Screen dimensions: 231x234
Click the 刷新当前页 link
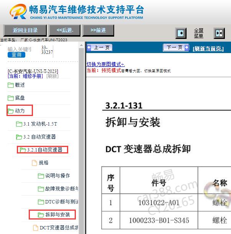(x=208, y=48)
